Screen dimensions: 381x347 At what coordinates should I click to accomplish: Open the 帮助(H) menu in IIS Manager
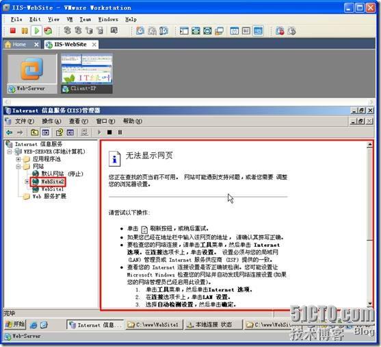pos(133,121)
